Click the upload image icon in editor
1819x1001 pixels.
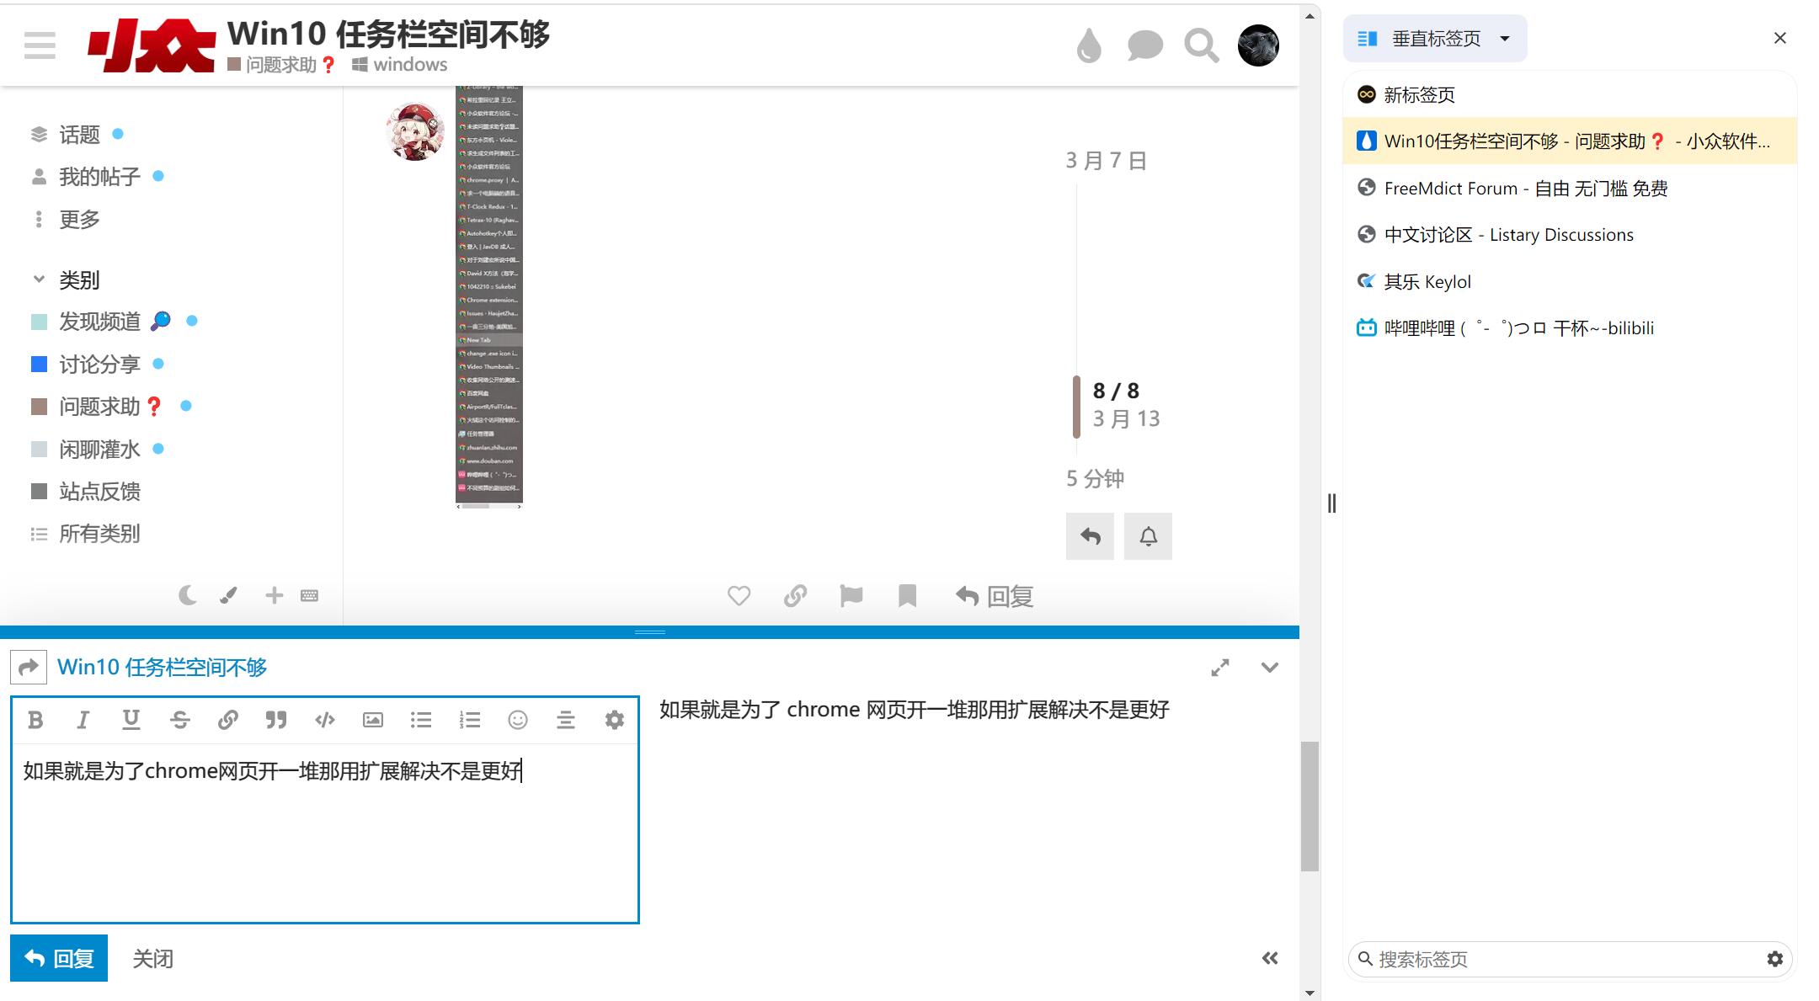click(373, 720)
